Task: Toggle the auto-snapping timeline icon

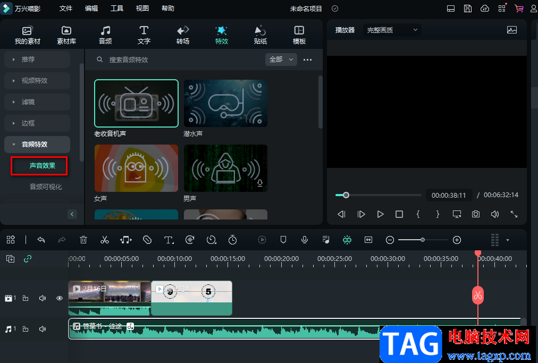Action: (x=347, y=240)
